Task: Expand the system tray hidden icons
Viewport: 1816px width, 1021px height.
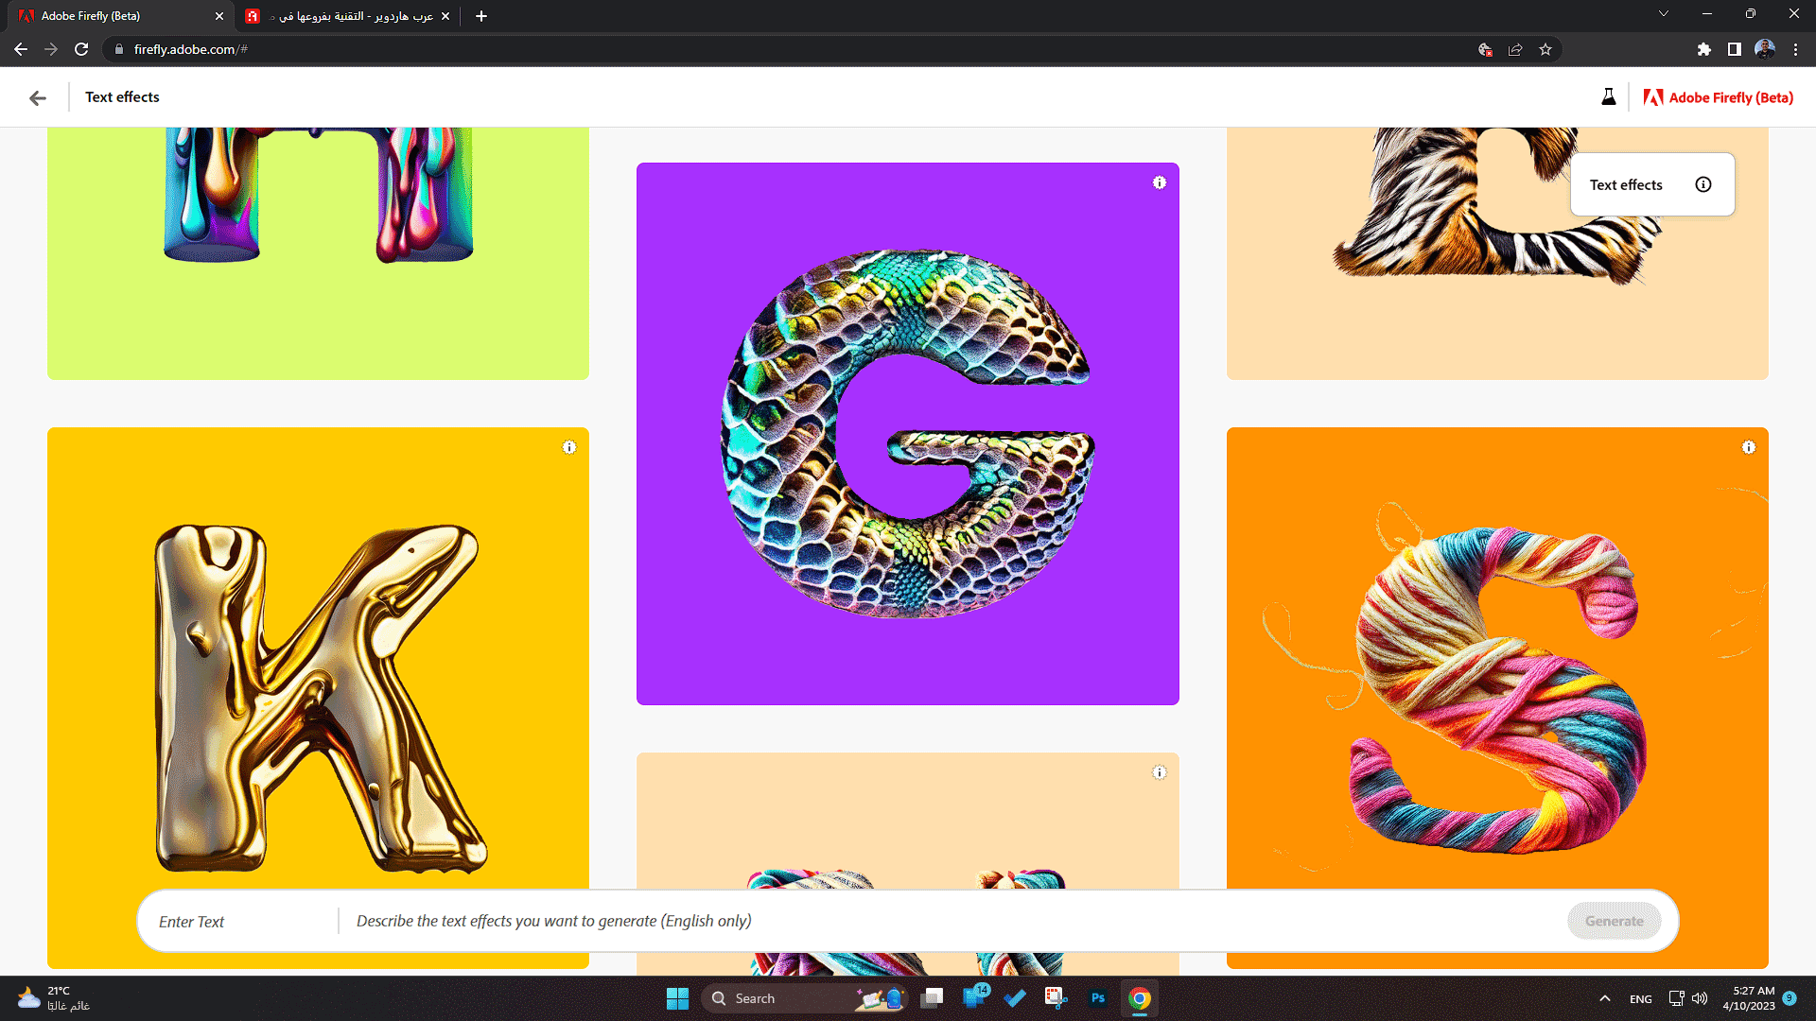Action: [1605, 998]
